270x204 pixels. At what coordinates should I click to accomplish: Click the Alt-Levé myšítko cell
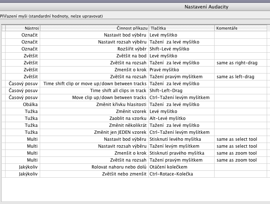pos(182,118)
